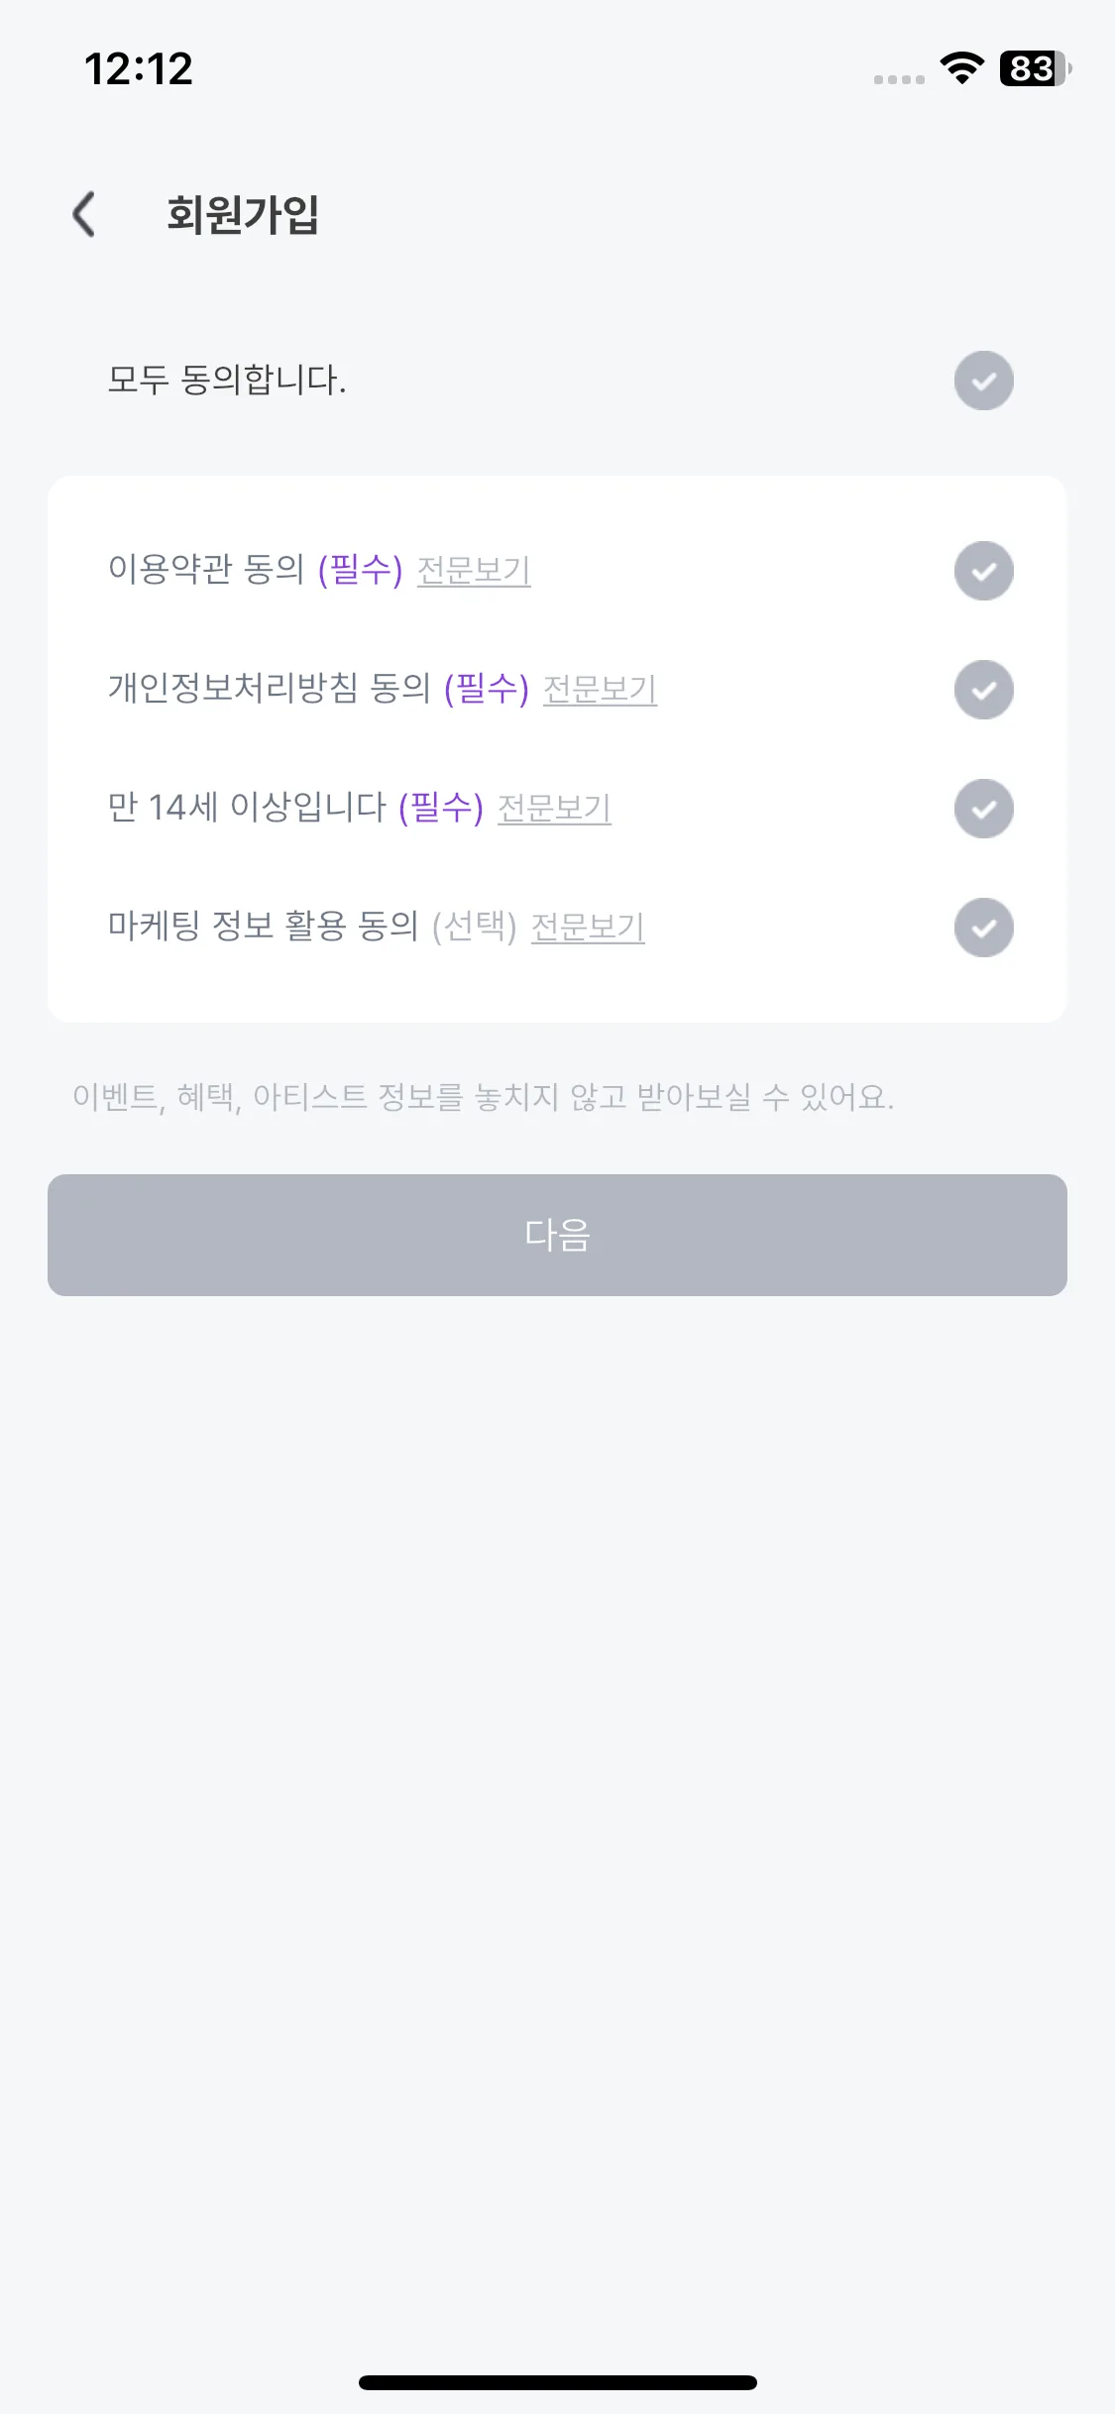
Task: Check the 모두 동의합니다 agree-all circle
Action: click(x=983, y=381)
